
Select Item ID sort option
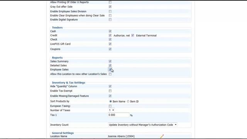128,101
